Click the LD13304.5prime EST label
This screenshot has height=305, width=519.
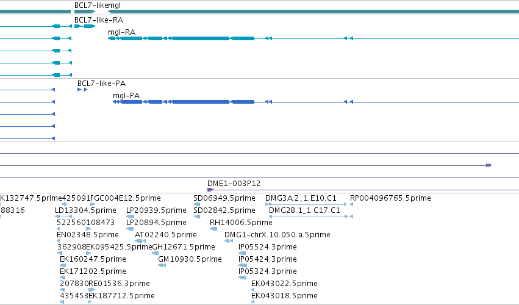pos(85,210)
